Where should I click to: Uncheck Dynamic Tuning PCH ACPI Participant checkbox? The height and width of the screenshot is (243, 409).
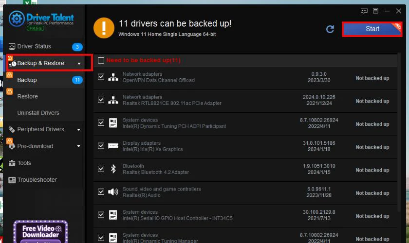coord(101,123)
